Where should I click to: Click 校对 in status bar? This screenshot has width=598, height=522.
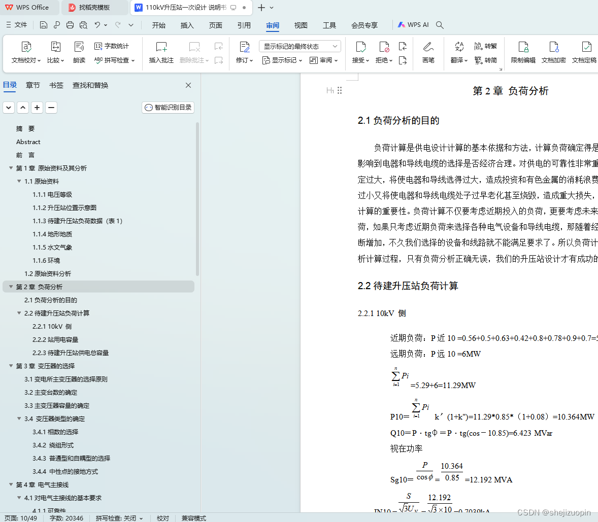click(163, 518)
